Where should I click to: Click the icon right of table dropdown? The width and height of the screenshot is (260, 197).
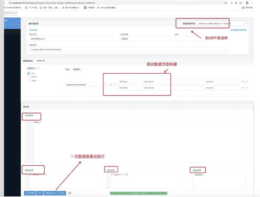(111, 85)
